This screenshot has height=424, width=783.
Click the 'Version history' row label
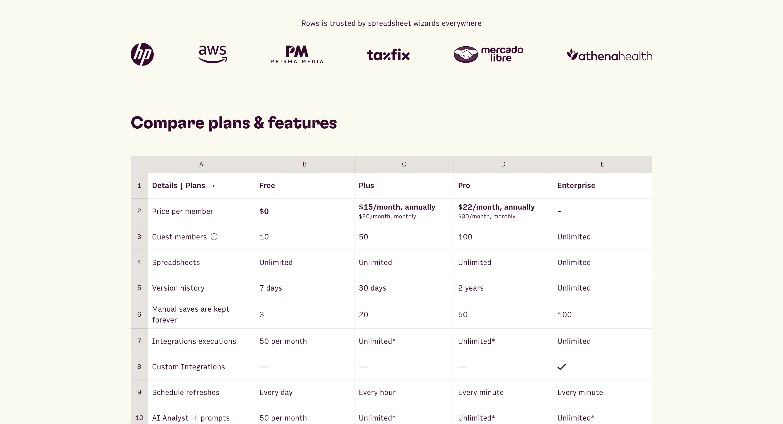(178, 288)
